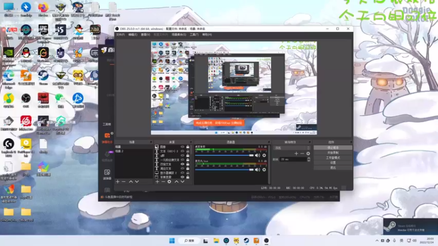Open the 工具(T) menu in OBS
Viewport: 438px width, 246px height.
pyautogui.click(x=194, y=34)
